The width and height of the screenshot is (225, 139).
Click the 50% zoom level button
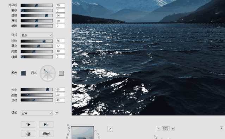pos(165,128)
